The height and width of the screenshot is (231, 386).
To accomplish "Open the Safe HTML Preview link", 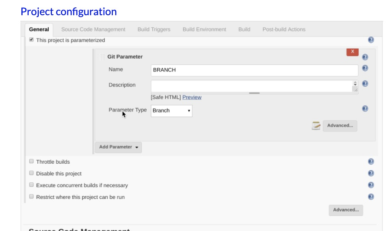I will (x=192, y=97).
